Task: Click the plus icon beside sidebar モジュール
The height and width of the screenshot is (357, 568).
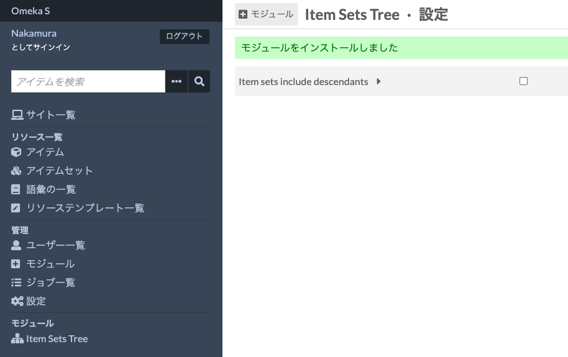Action: (x=16, y=264)
